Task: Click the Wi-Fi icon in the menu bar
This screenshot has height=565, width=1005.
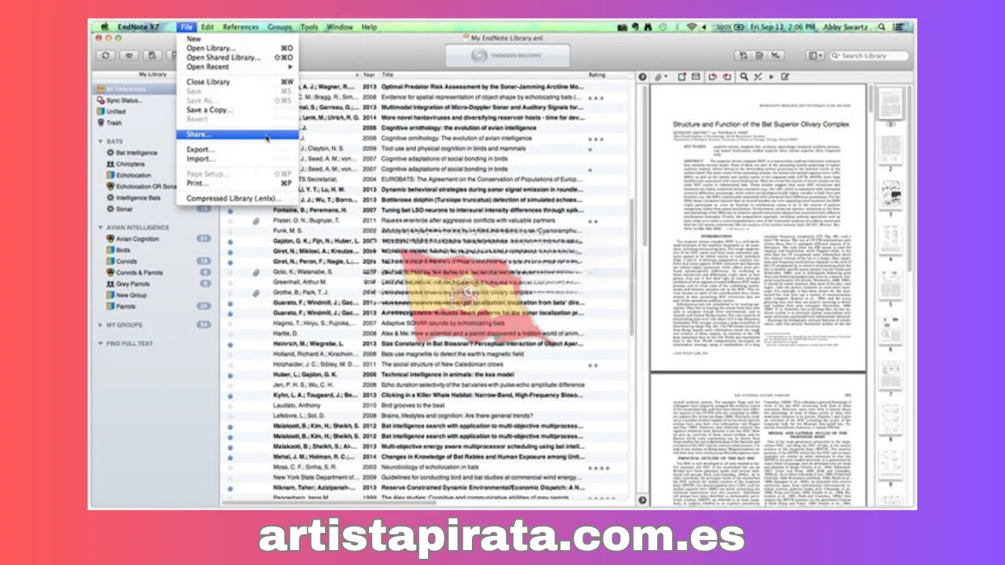Action: pos(691,27)
